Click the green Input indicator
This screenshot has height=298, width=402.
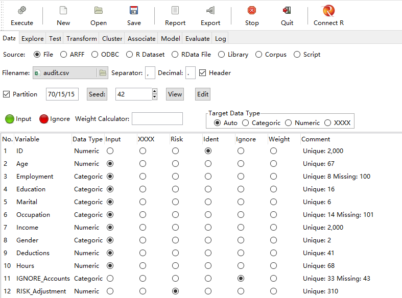click(10, 119)
